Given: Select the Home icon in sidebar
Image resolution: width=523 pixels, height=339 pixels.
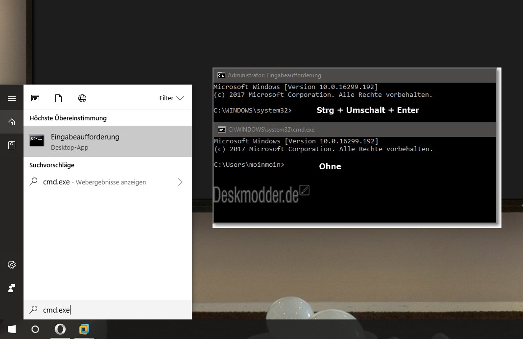Looking at the screenshot, I should [12, 122].
